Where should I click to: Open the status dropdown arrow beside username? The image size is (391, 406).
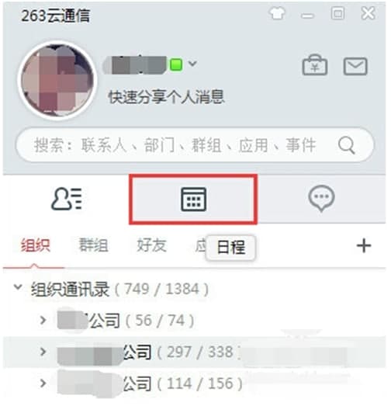(194, 64)
